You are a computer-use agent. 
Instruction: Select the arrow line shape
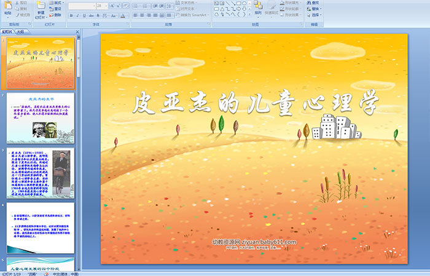[233, 3]
